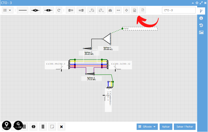Click the CTO - 3 name field
This screenshot has height=132, width=208.
point(179,10)
